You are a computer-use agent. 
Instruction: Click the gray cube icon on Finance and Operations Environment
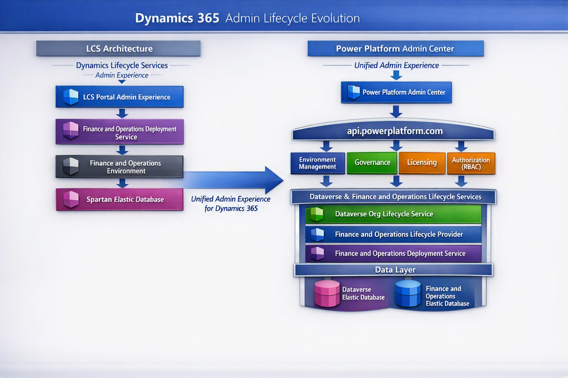tap(71, 166)
